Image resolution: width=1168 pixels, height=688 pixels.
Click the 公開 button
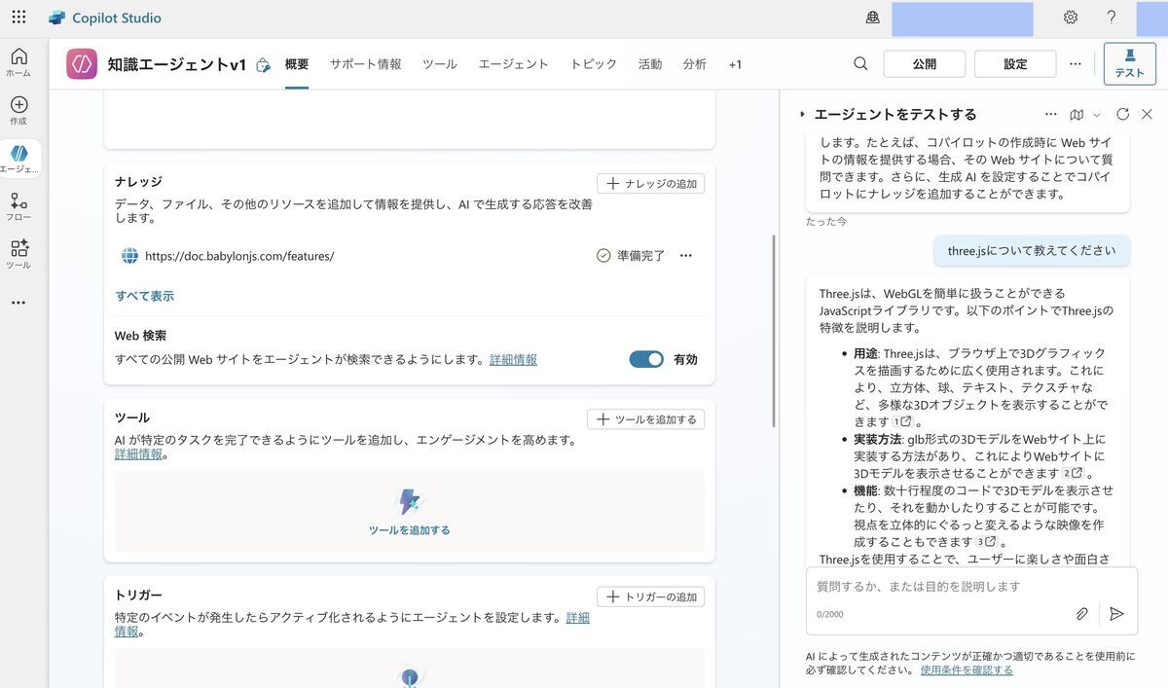[925, 63]
